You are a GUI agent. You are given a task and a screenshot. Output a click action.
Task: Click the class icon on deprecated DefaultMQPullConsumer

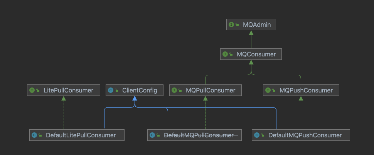pos(152,135)
